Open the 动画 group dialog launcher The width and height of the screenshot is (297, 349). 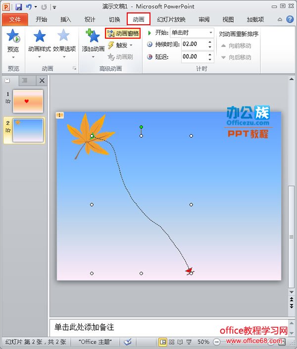74,68
